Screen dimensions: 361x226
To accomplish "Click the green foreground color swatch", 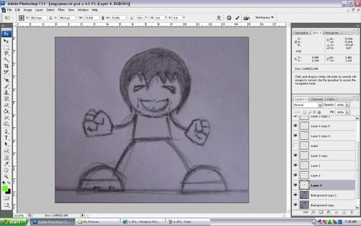I will [5, 189].
